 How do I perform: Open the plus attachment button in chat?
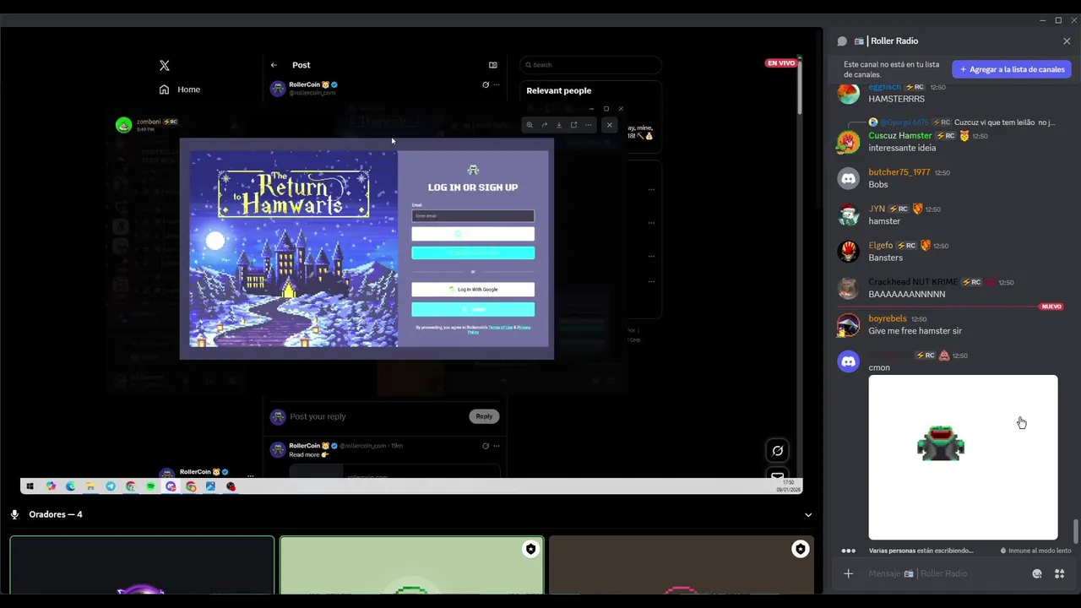848,573
